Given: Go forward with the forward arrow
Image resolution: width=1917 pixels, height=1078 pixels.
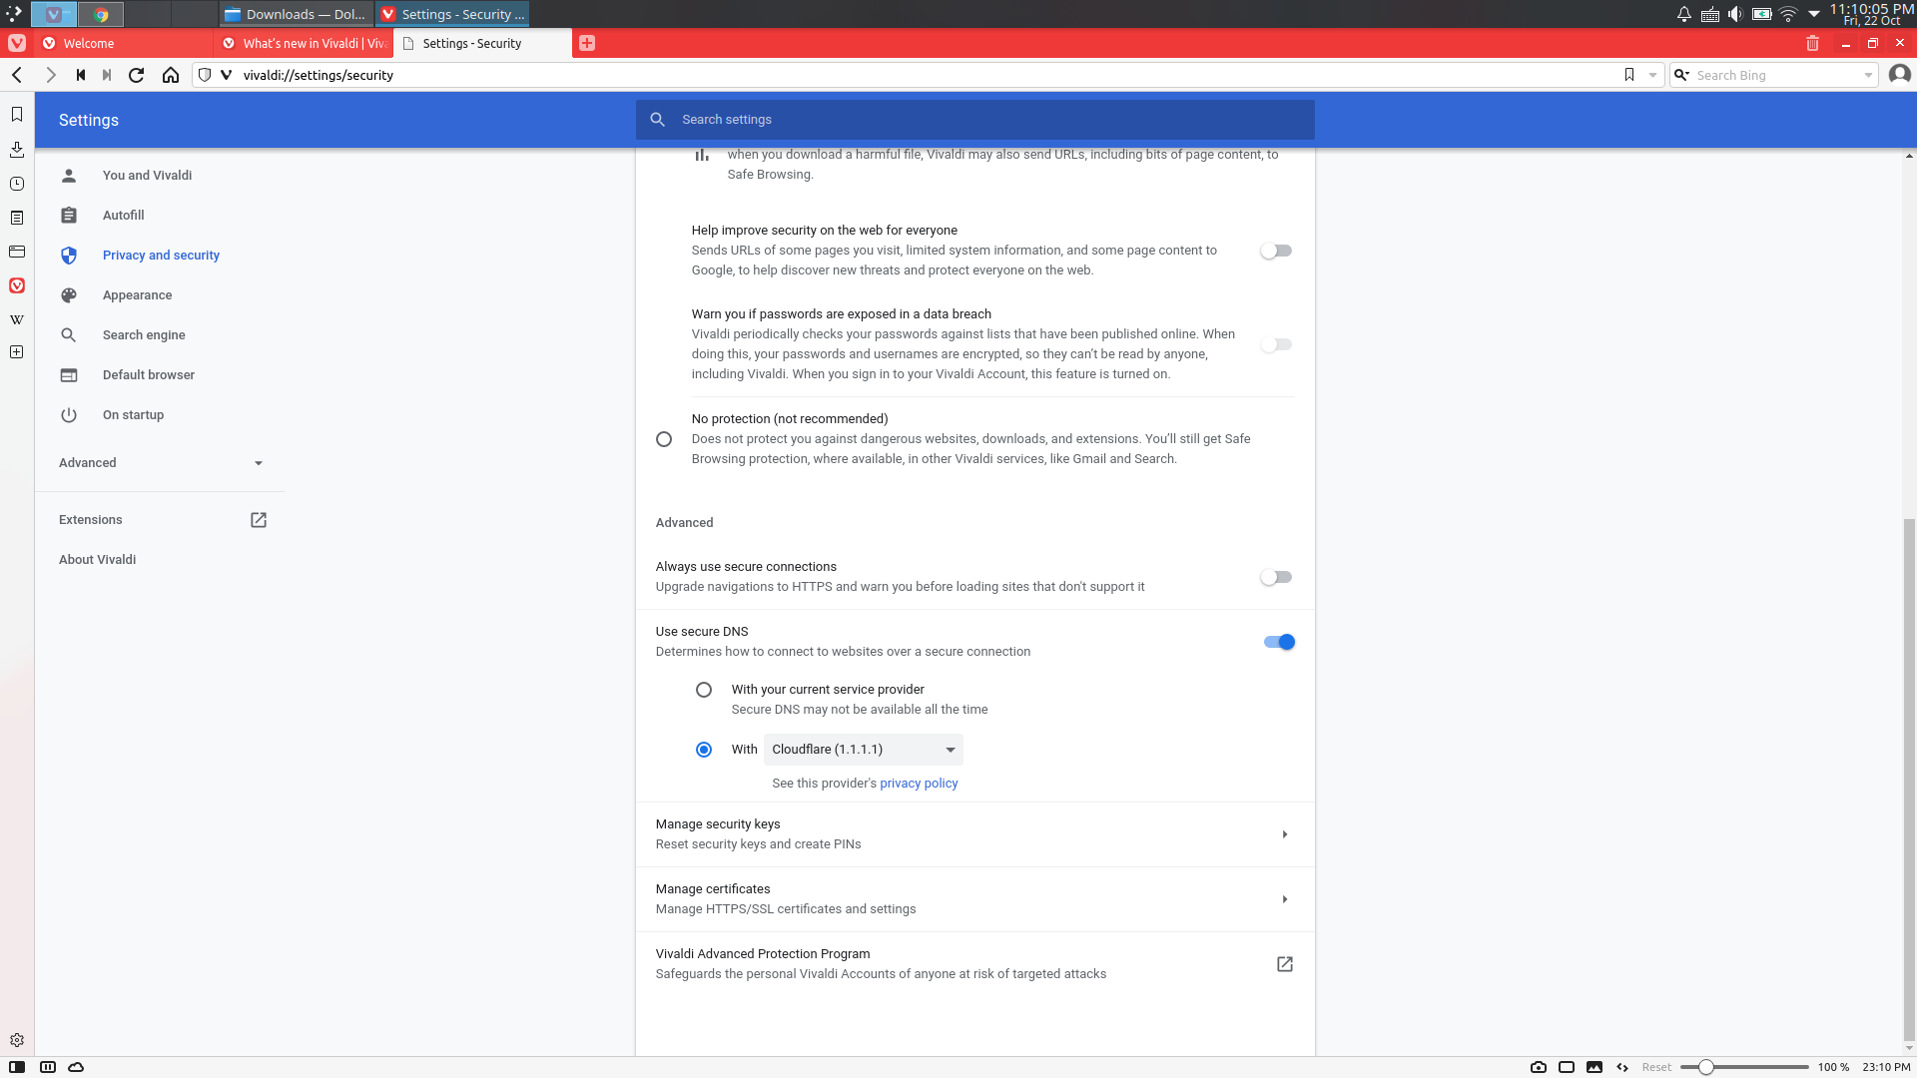Looking at the screenshot, I should pyautogui.click(x=50, y=75).
